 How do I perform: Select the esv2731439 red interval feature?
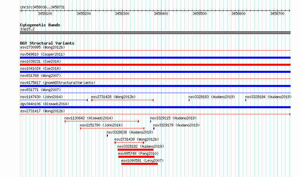tap(129, 143)
